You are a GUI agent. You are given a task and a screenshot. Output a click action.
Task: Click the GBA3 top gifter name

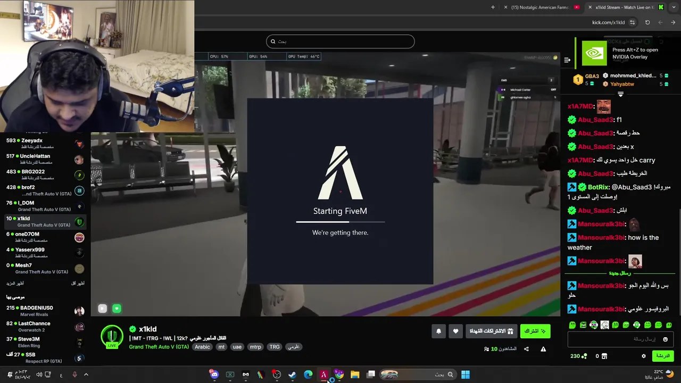[592, 76]
